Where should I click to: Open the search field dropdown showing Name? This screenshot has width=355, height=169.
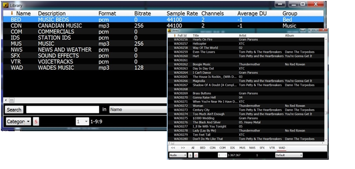point(138,110)
